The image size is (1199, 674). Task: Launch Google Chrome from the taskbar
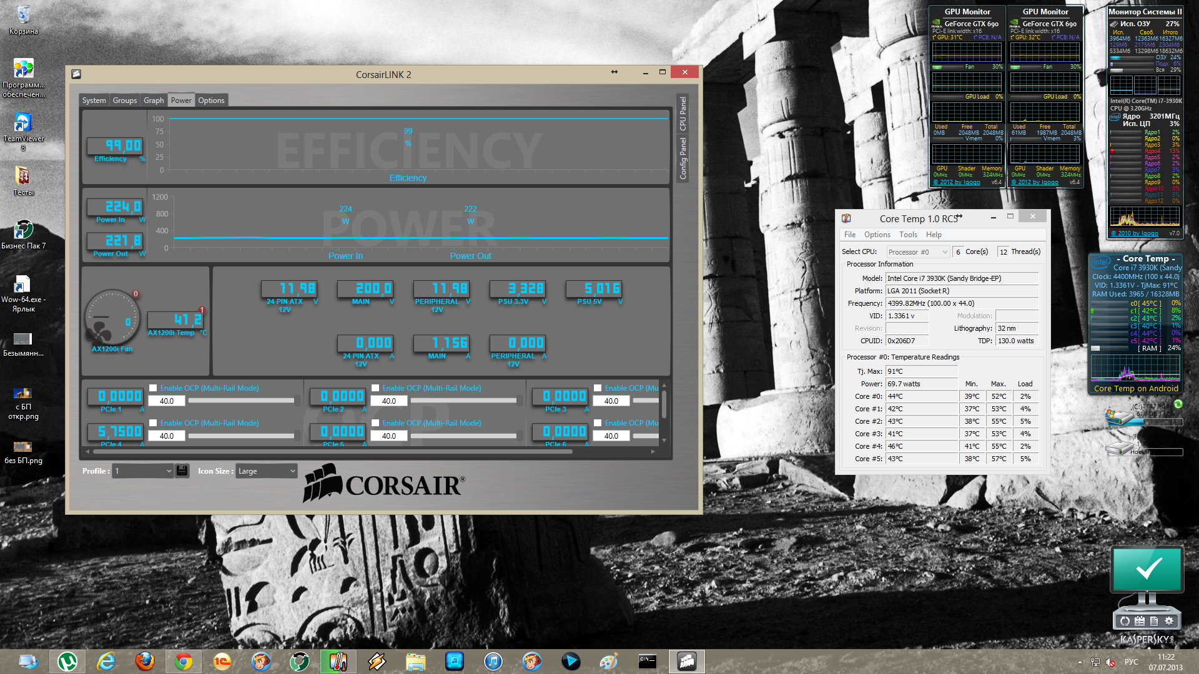pyautogui.click(x=184, y=661)
